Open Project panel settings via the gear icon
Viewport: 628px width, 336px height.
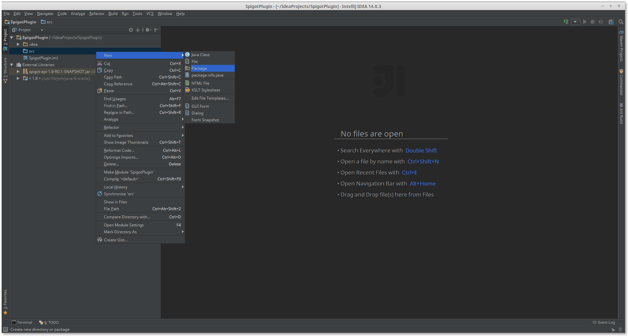click(147, 30)
